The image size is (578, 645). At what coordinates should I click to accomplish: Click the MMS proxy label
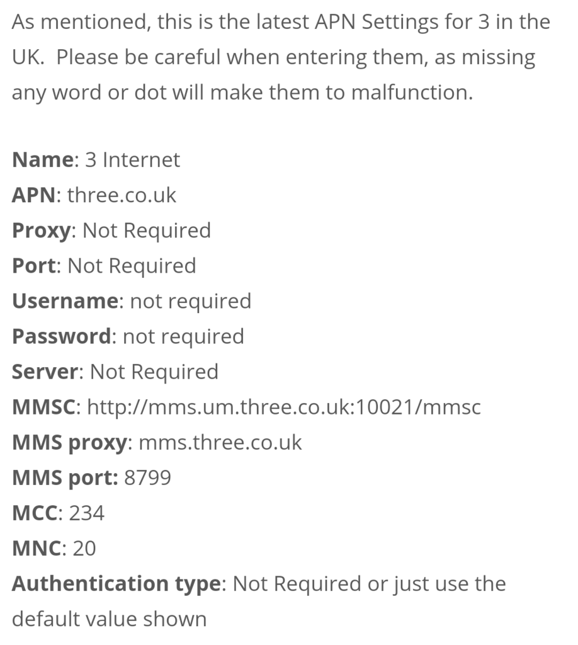69,443
